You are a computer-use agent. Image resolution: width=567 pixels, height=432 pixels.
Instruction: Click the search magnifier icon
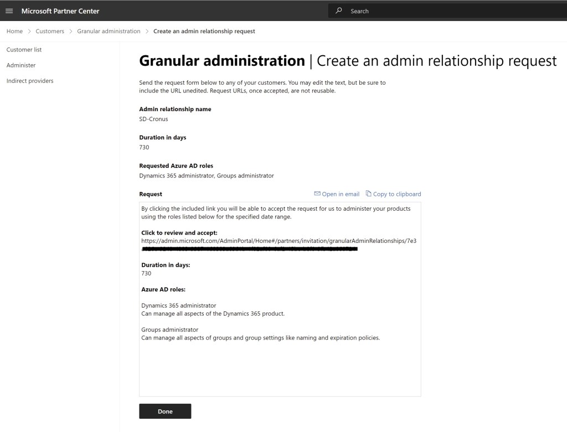tap(339, 11)
